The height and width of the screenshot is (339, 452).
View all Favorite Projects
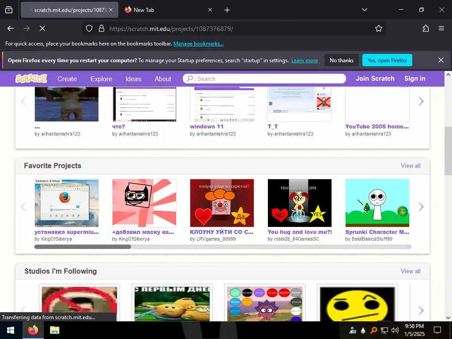[x=411, y=166]
